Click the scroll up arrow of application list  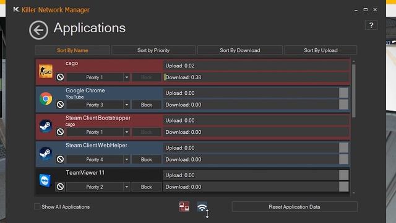[353, 61]
